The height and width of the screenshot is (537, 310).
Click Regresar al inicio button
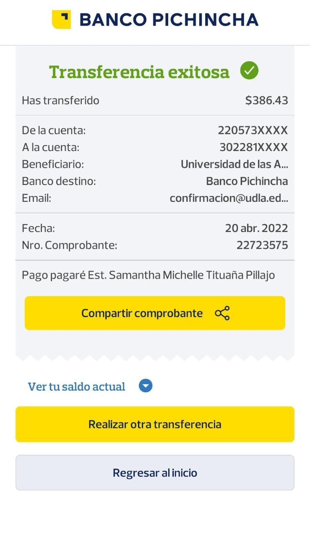click(x=155, y=473)
